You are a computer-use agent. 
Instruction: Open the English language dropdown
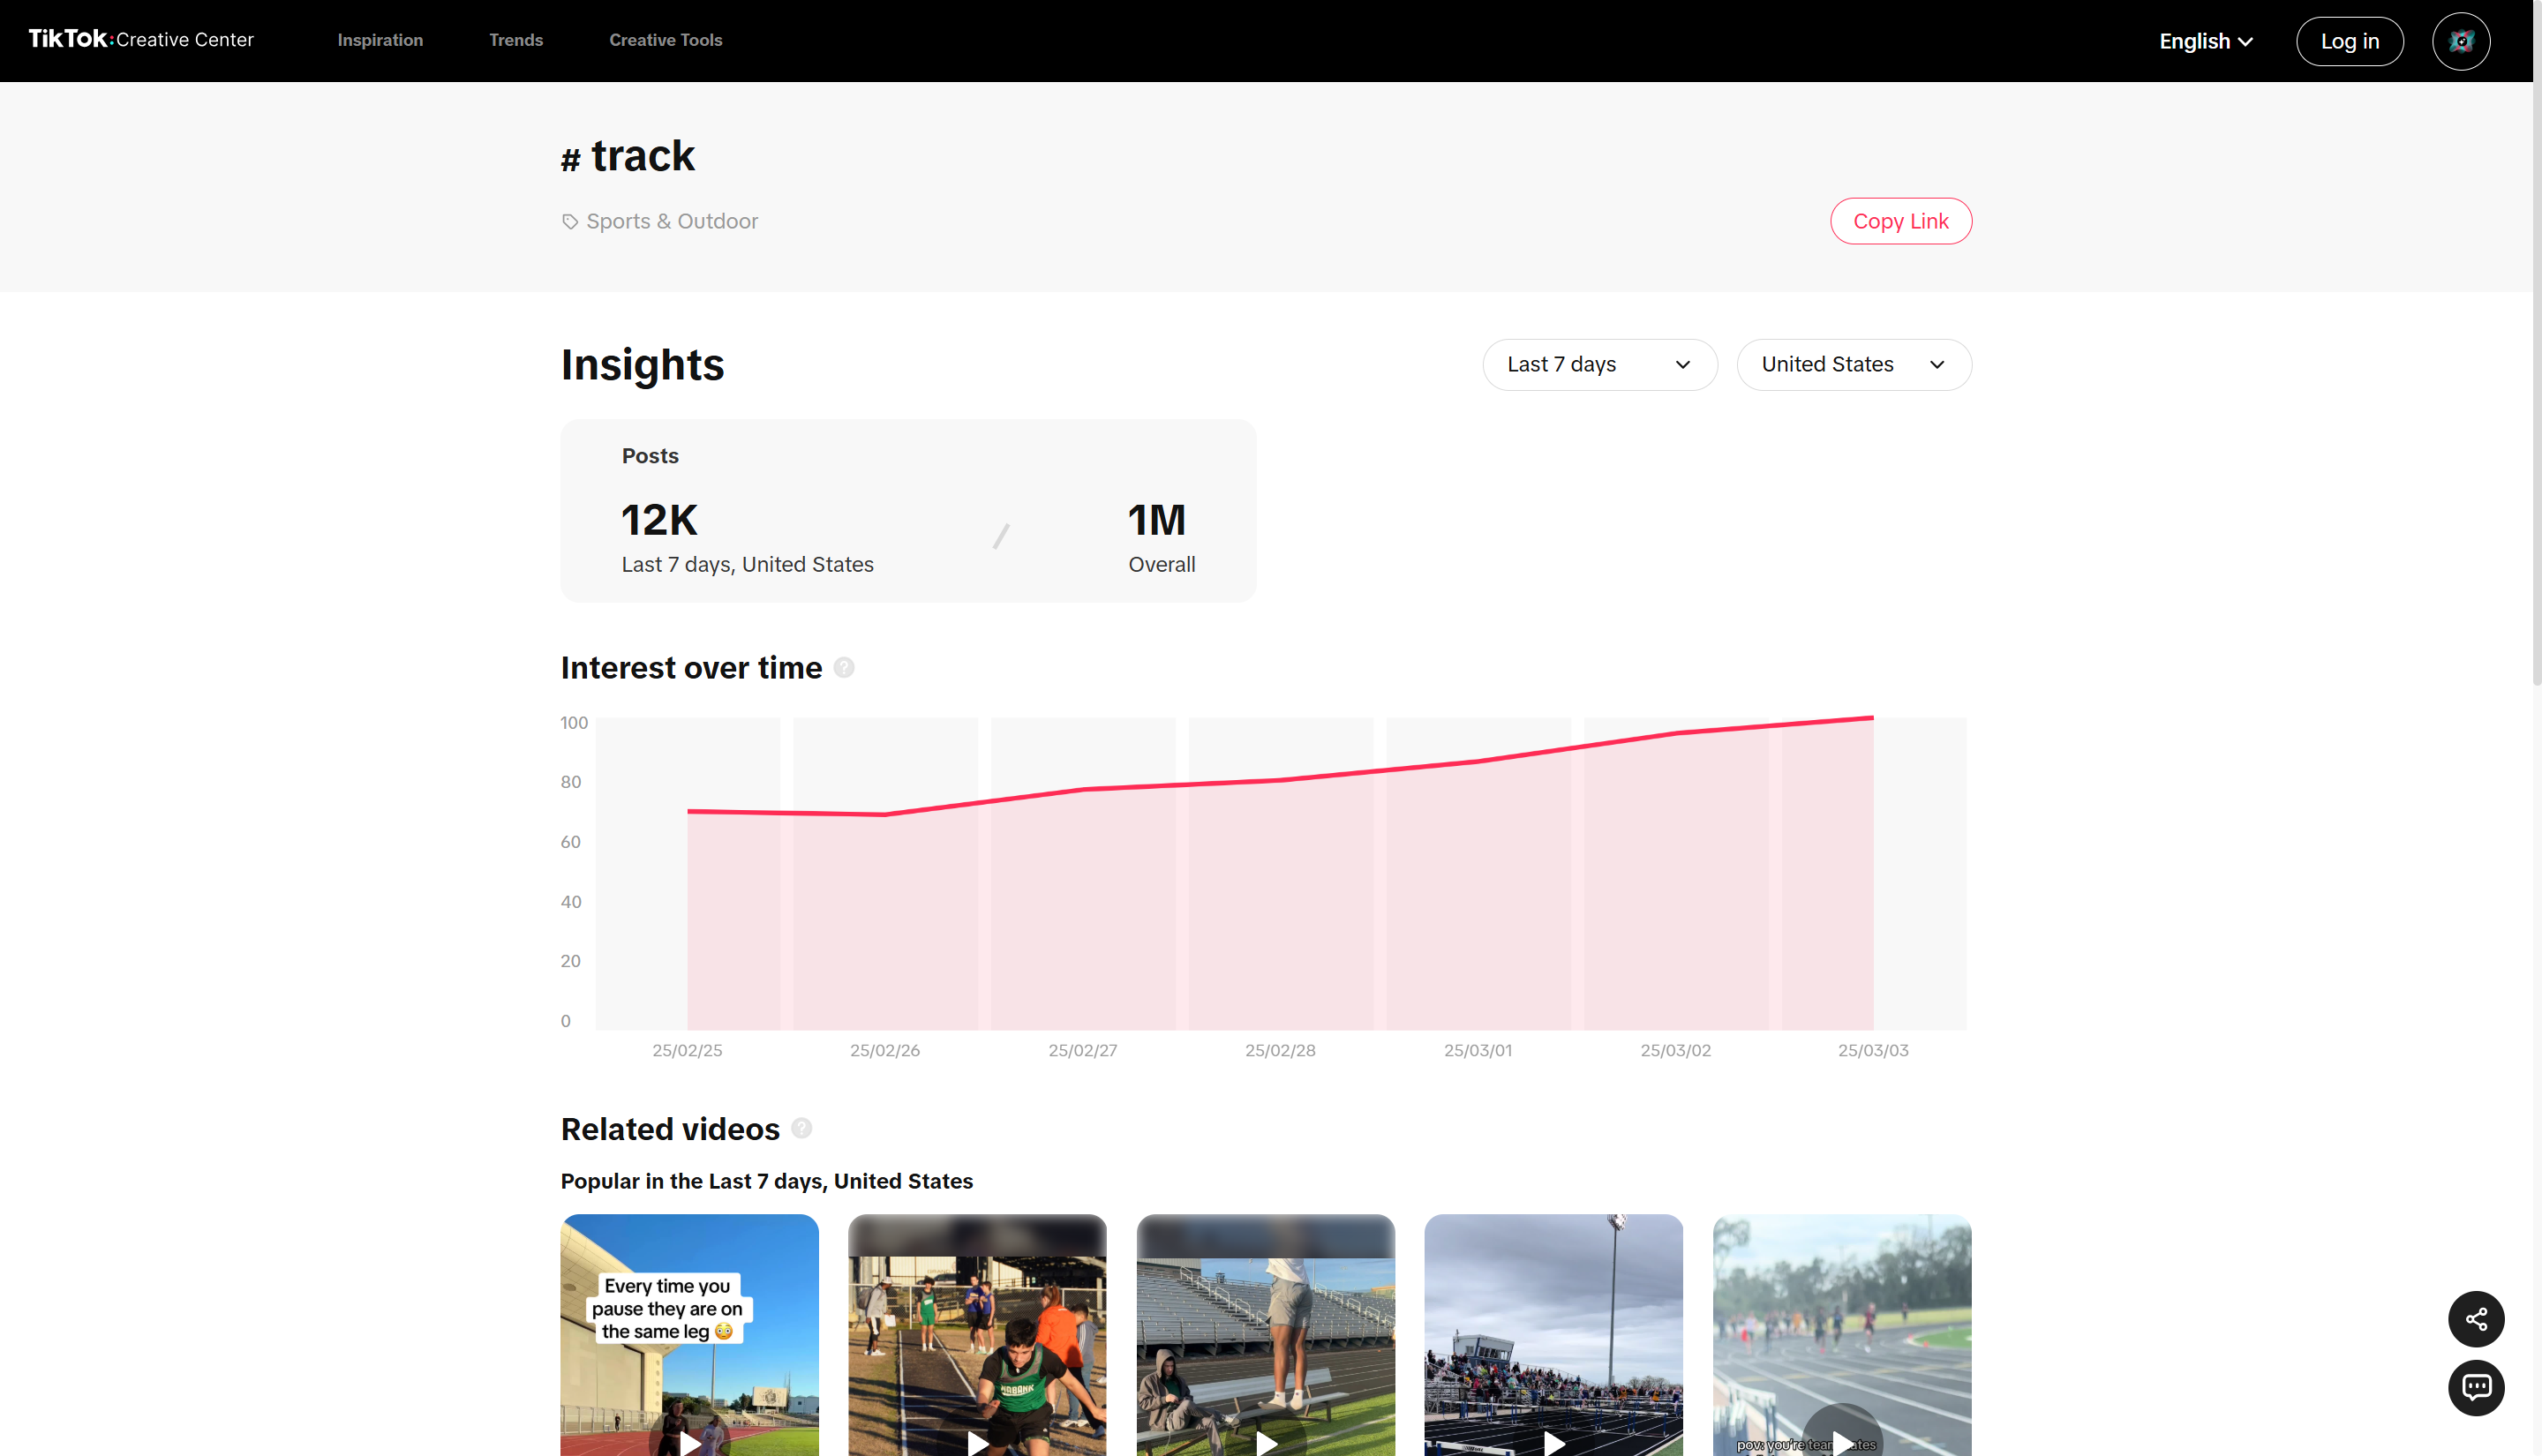coord(2205,41)
